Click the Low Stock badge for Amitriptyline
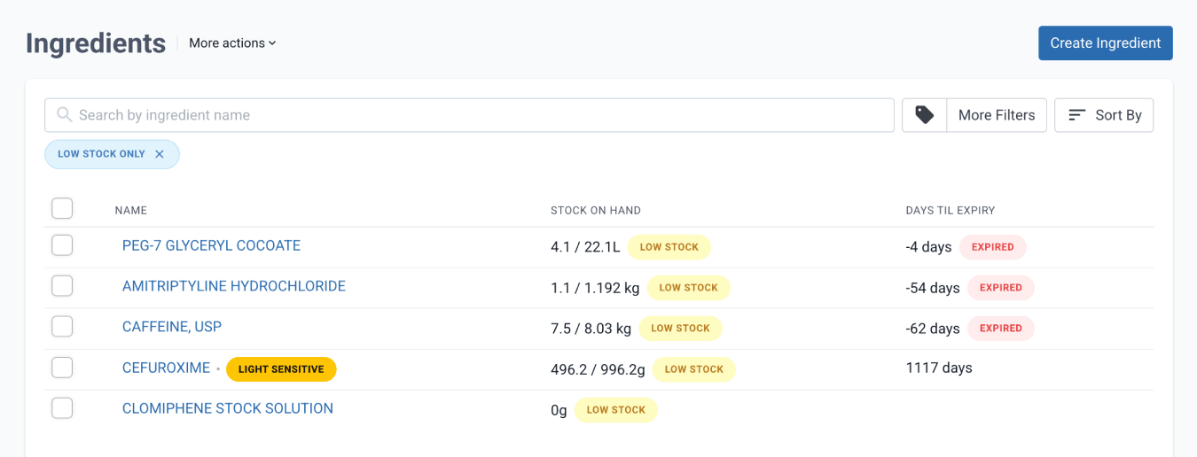 click(x=688, y=288)
